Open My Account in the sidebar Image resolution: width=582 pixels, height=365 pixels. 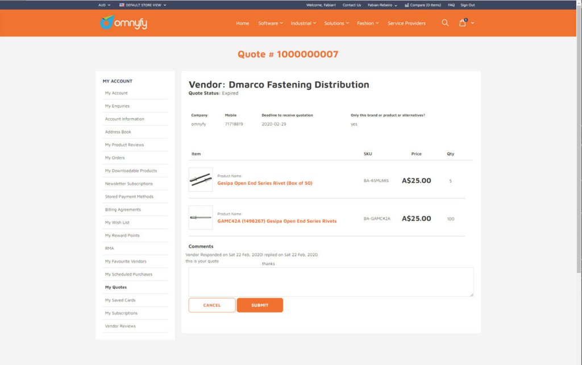116,93
